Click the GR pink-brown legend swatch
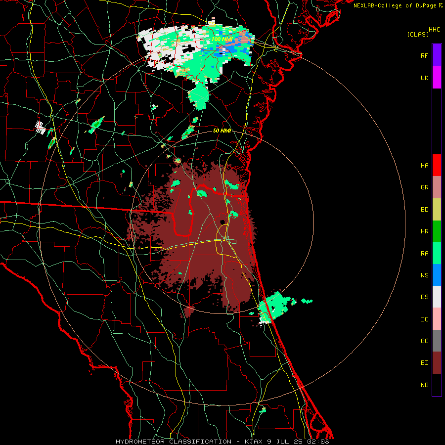This screenshot has width=445, height=445. click(437, 187)
